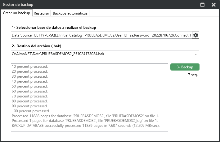The image size is (220, 142).
Task: Click the '100 percent processed.' log line
Action: point(30,111)
